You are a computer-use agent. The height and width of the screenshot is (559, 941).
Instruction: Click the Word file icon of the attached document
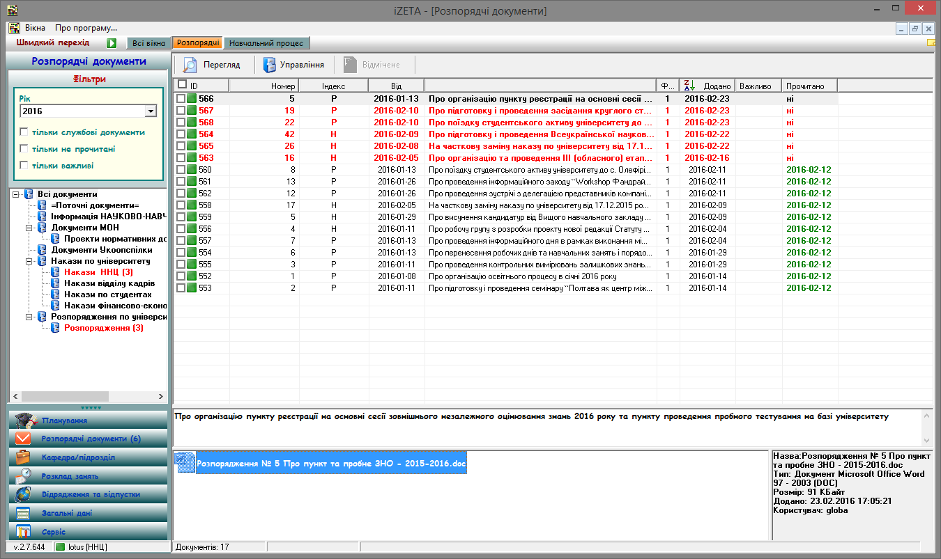pyautogui.click(x=185, y=462)
